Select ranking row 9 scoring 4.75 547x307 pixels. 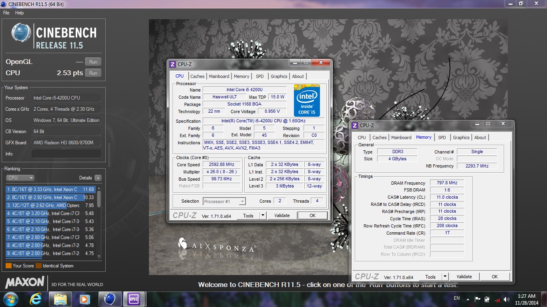pos(50,253)
